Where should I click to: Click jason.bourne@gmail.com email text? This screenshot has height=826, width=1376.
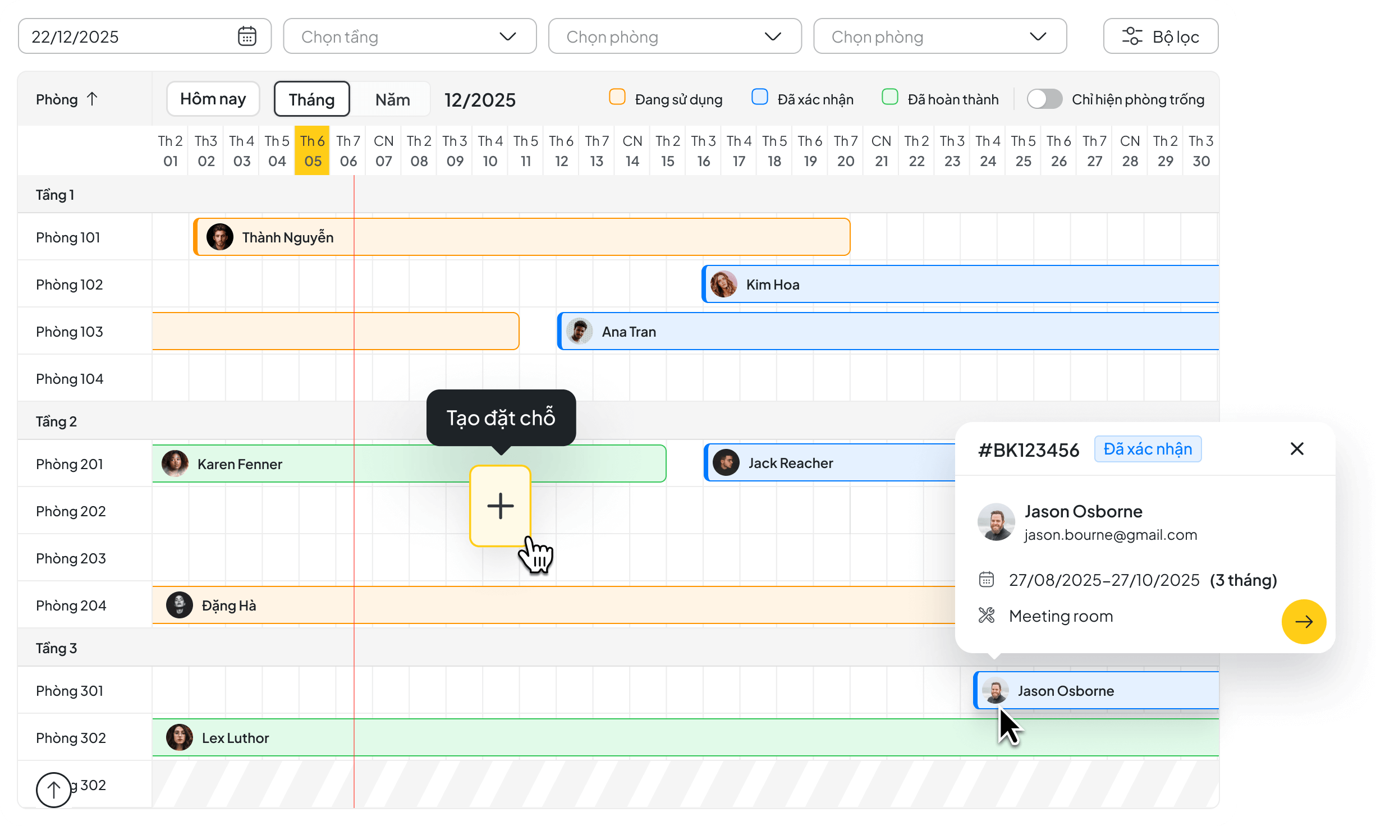1111,535
